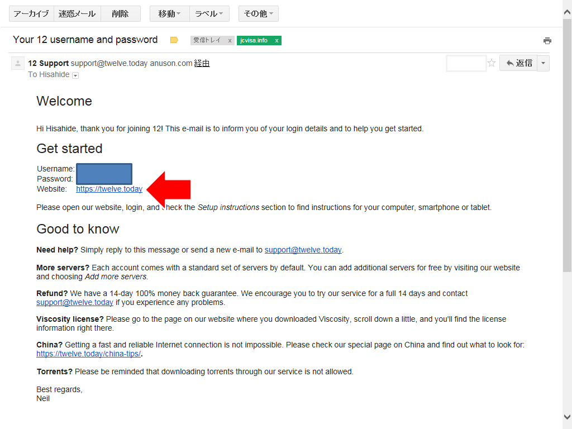Click the subject 'Your 12 username and password'
This screenshot has height=429, width=572.
(85, 40)
